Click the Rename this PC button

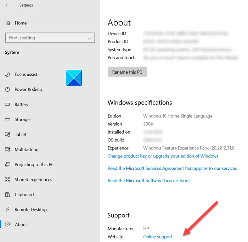click(127, 72)
